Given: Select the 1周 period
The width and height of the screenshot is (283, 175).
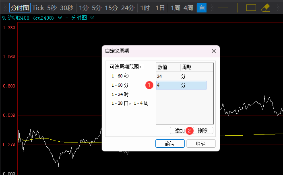Looking at the screenshot, I should click(x=176, y=8).
